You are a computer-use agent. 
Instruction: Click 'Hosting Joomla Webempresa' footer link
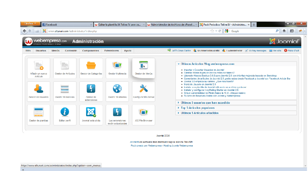(178, 146)
